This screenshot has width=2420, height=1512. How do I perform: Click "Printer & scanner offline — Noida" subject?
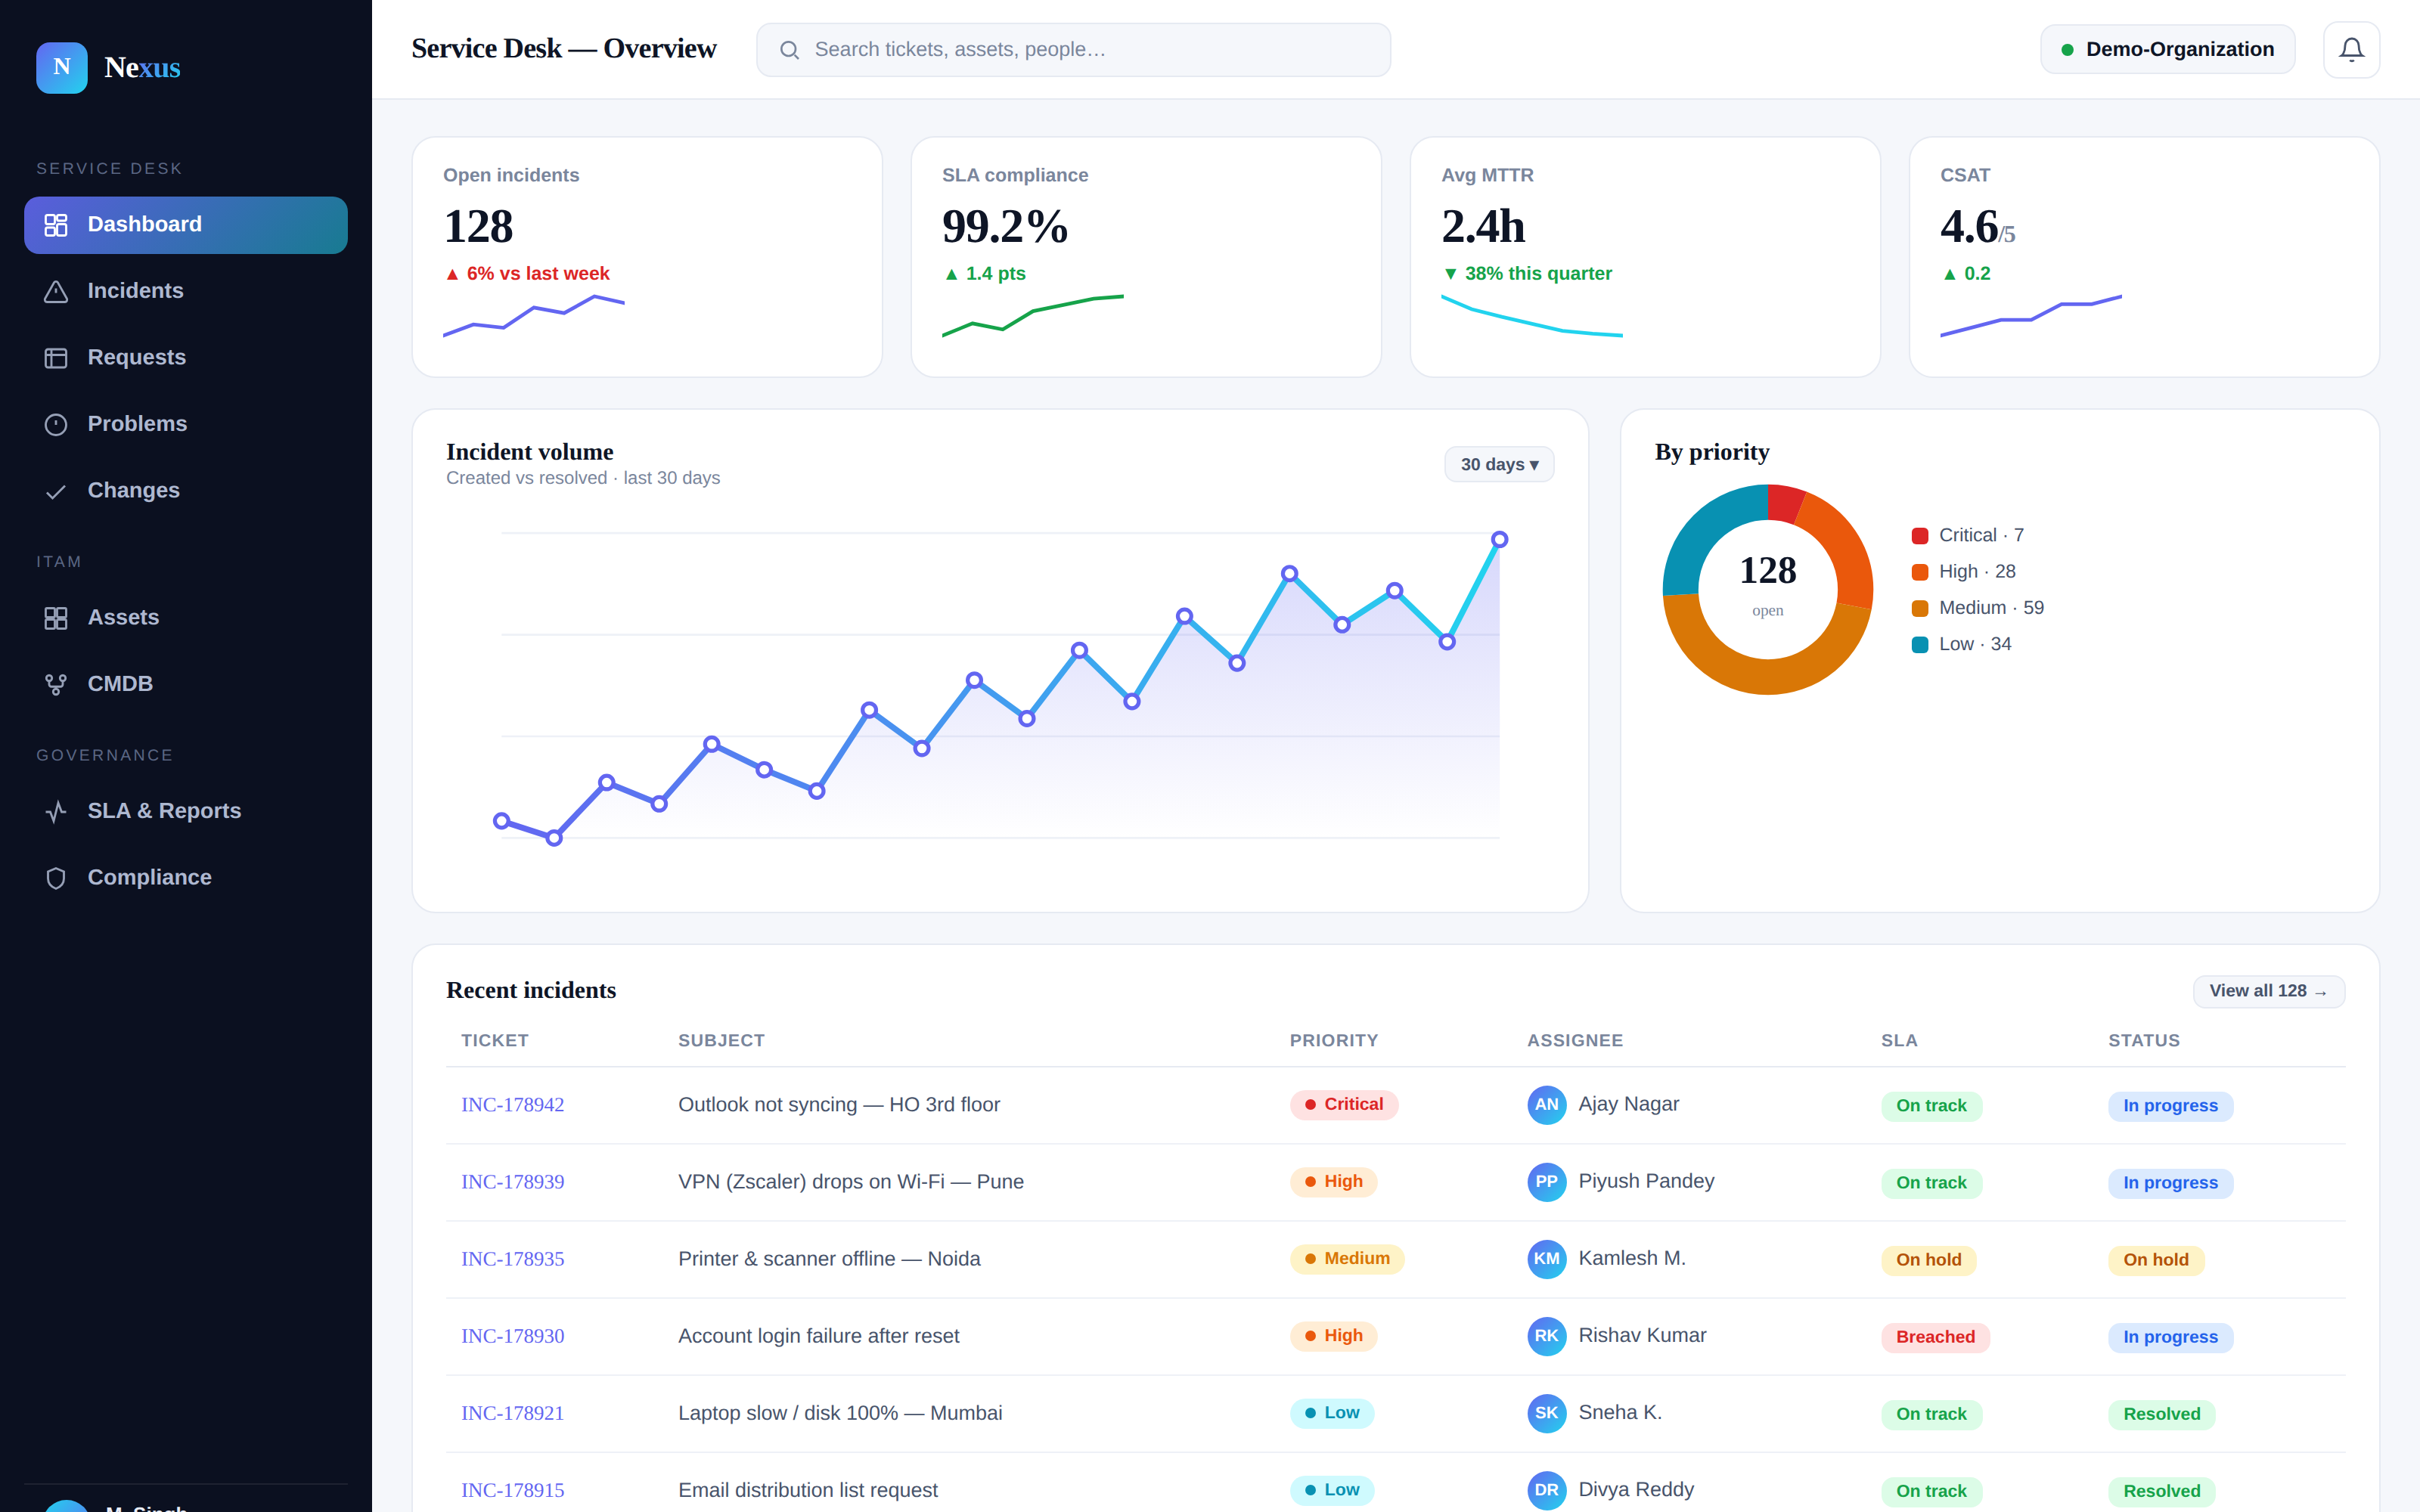[x=829, y=1258]
